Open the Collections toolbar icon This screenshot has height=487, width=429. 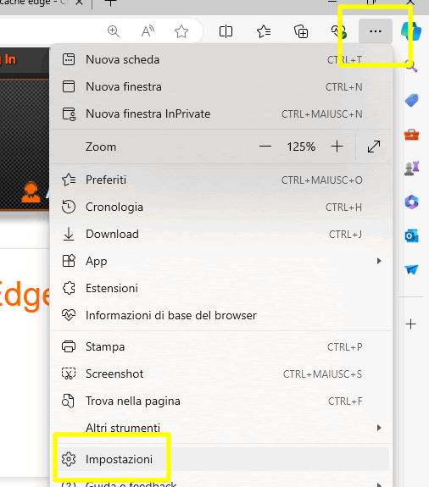[x=301, y=31]
